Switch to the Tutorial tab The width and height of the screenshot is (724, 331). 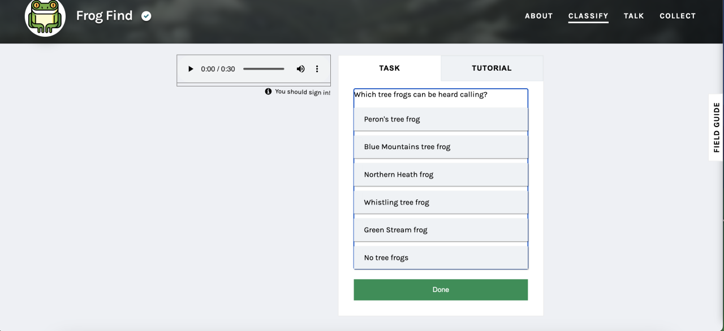point(492,68)
